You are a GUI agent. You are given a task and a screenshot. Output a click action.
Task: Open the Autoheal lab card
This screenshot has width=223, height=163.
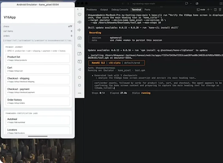pyautogui.click(x=38, y=120)
